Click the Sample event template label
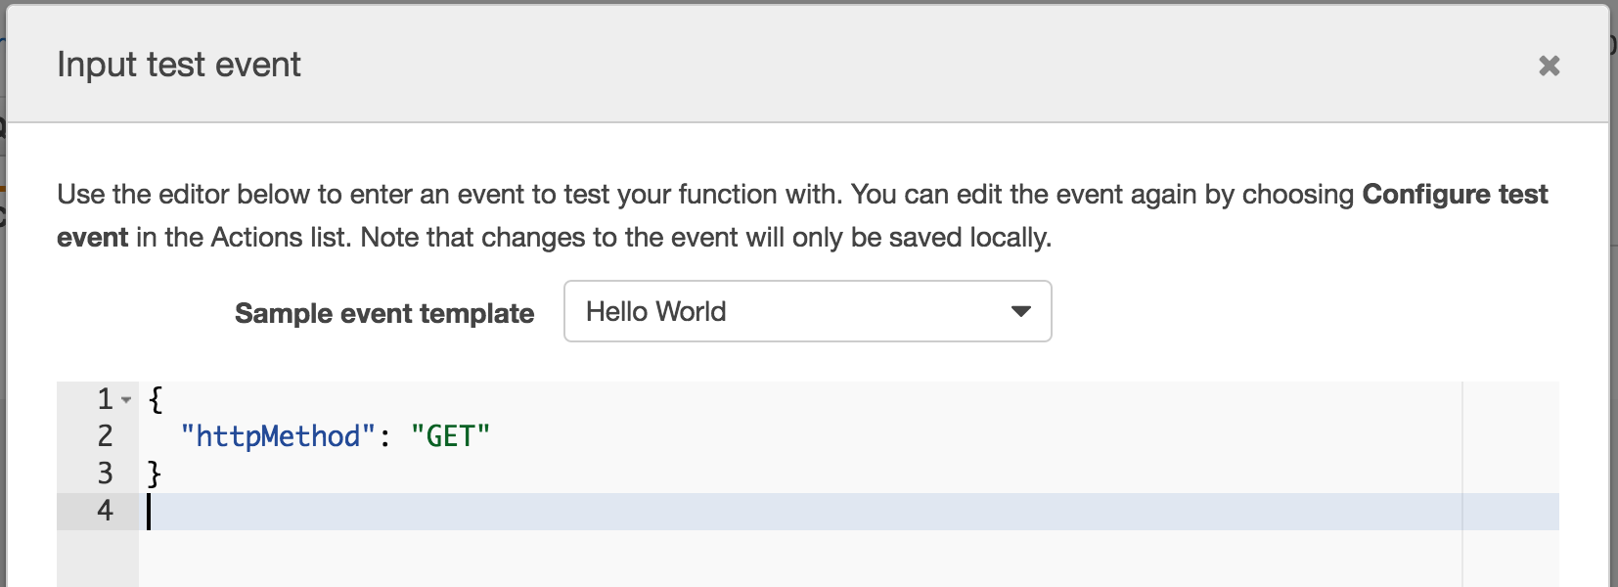 (x=384, y=313)
